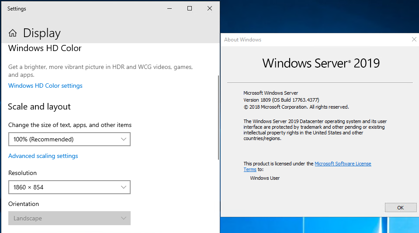Viewport: 419px width, 233px height.
Task: Click the Windows User licensee name
Action: pos(265,178)
